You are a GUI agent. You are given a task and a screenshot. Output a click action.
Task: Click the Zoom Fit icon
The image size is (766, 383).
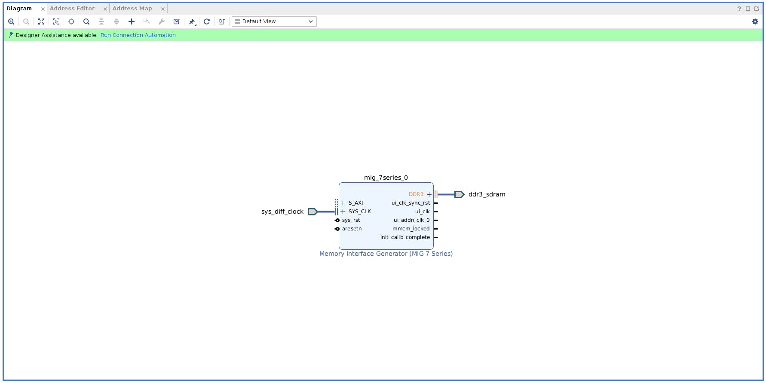coord(41,21)
